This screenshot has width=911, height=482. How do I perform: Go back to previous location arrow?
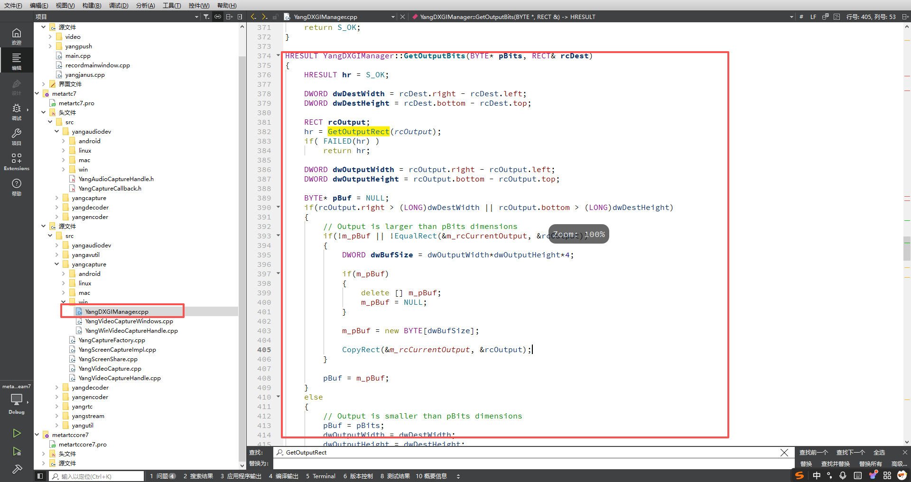[253, 17]
